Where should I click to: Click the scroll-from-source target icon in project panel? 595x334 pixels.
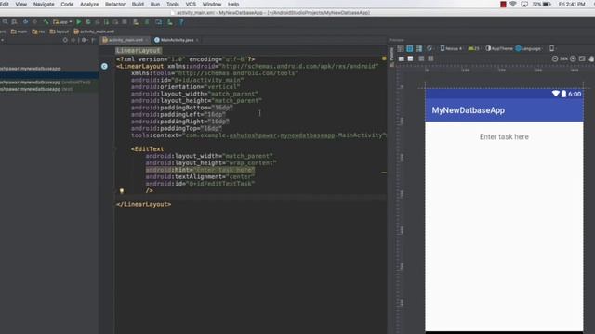pos(65,40)
